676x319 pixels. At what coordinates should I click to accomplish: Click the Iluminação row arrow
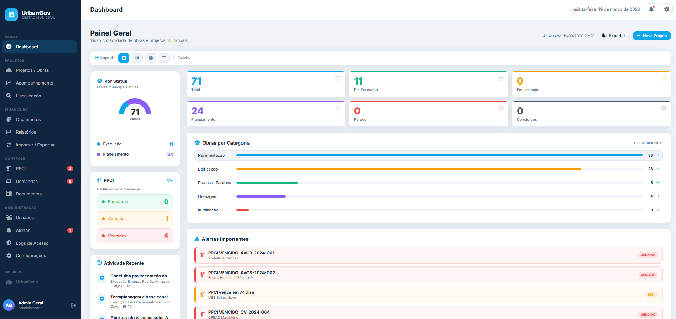658,210
